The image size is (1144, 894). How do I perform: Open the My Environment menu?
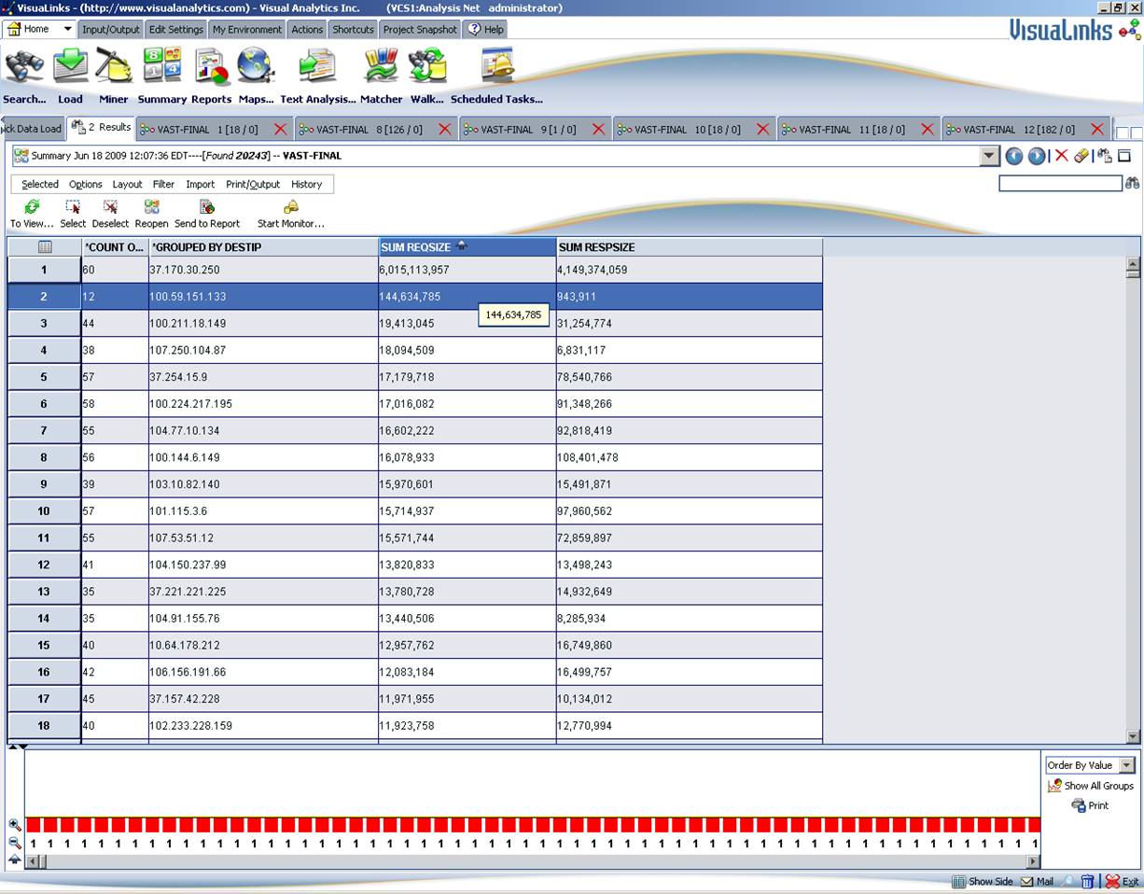tap(246, 29)
